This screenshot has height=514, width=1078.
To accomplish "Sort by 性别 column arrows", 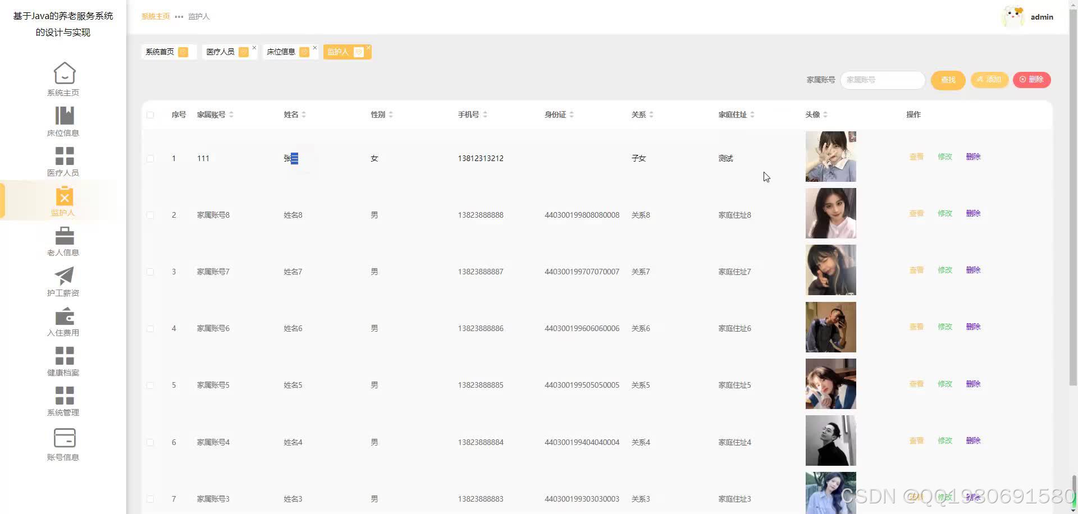I will (x=391, y=114).
